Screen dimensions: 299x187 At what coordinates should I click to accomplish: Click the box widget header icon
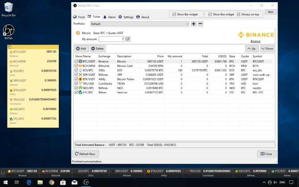tap(10, 47)
